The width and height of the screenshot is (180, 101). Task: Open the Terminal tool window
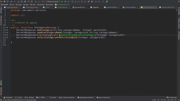[x=52, y=97]
